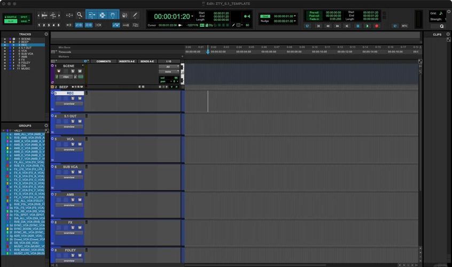The height and width of the screenshot is (267, 452).
Task: Select the Trim tool
Action: pyautogui.click(x=91, y=15)
